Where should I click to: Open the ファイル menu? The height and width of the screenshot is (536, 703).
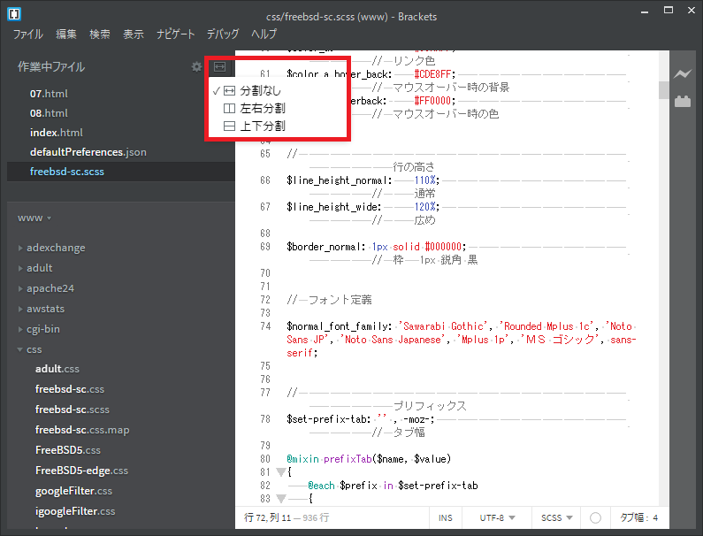click(x=27, y=34)
